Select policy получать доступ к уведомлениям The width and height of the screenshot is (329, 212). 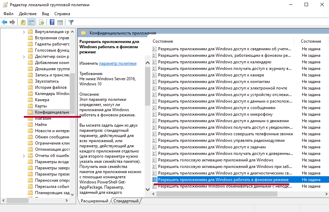[x=225, y=127]
